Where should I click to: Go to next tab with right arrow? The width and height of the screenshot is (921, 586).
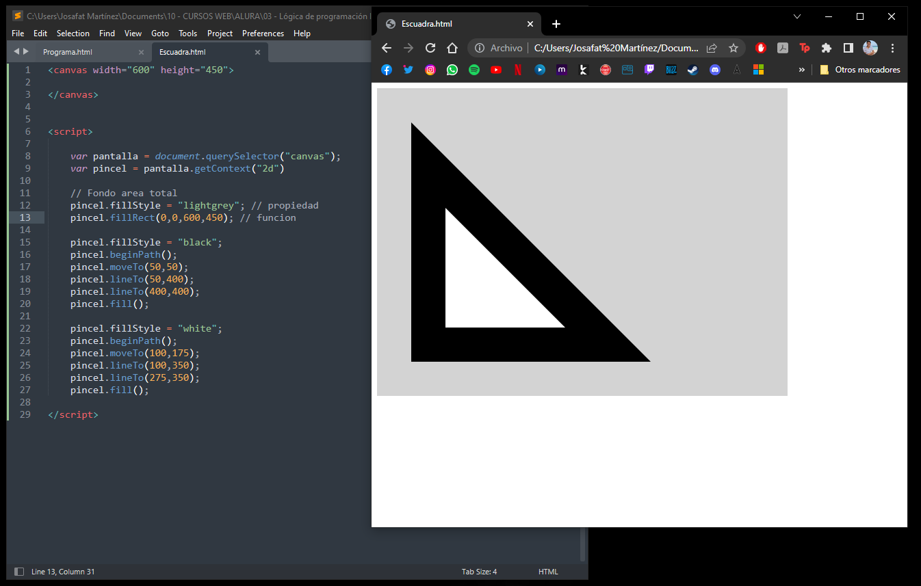(26, 51)
